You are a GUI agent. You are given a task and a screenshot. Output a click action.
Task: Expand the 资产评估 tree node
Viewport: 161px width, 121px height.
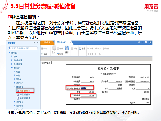(x=14, y=83)
